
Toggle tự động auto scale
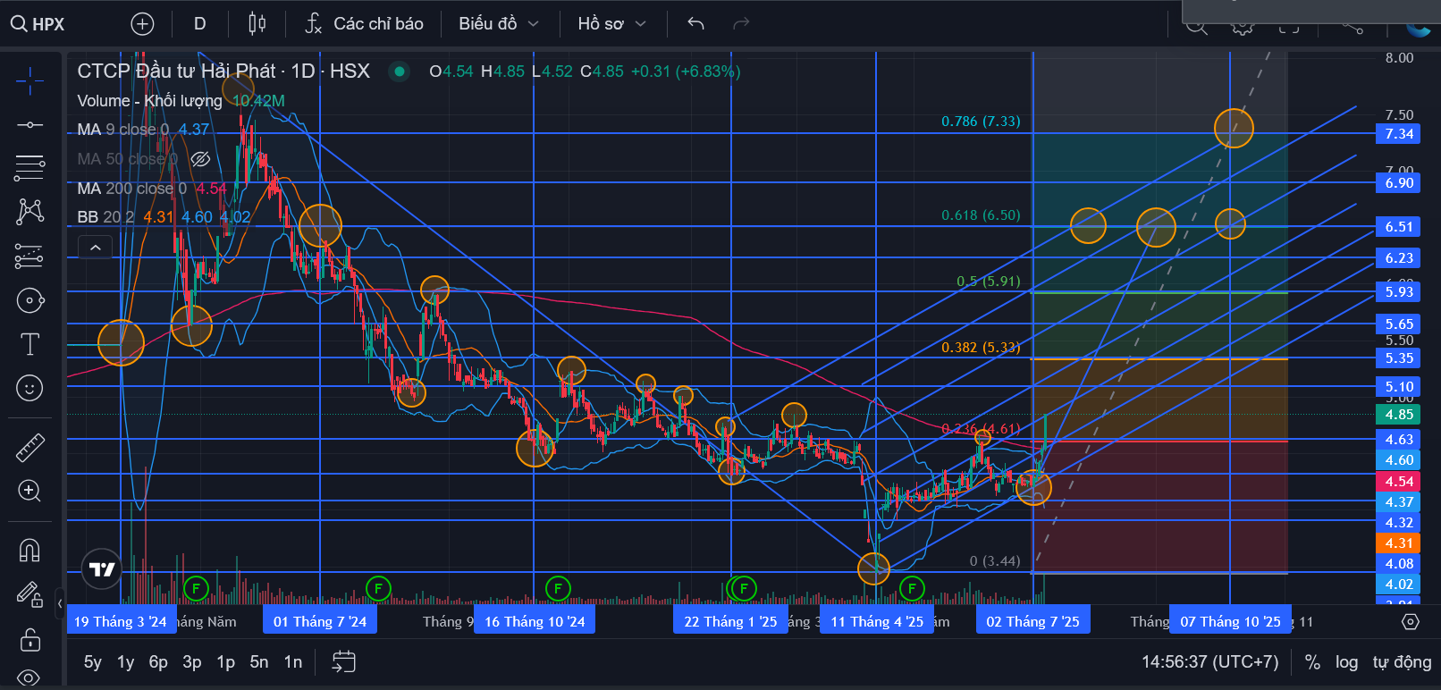point(1403,662)
